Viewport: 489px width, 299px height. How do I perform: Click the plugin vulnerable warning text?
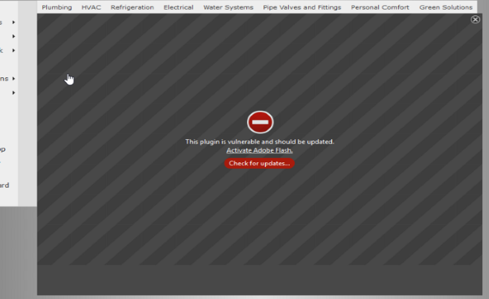259,142
